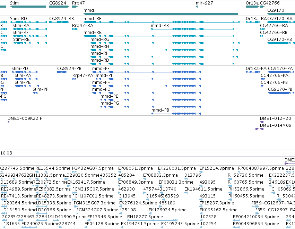The height and width of the screenshot is (229, 295).
Task: Select the mmd-RB transcript label
Action: click(x=160, y=26)
